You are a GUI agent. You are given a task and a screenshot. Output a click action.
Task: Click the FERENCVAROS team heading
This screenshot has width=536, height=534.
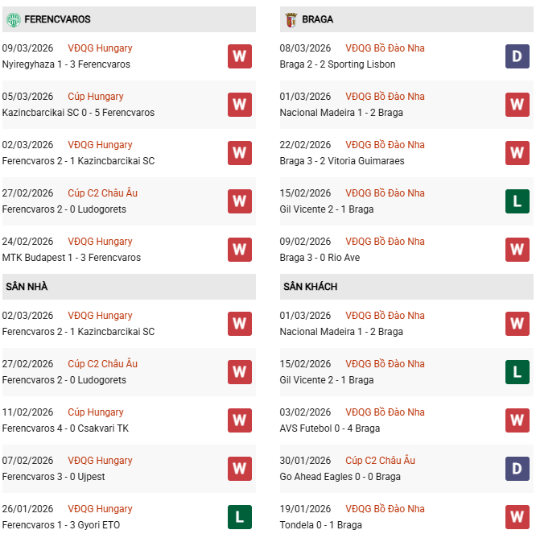click(57, 19)
